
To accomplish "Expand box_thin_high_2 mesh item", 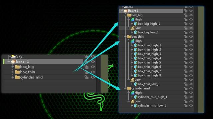I will tap(132, 50).
